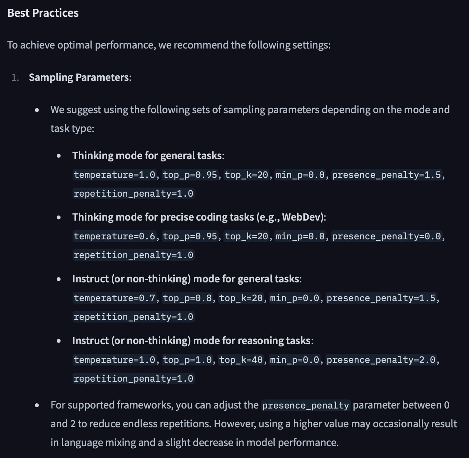Click the temperature=0.7 code snippet

115,298
